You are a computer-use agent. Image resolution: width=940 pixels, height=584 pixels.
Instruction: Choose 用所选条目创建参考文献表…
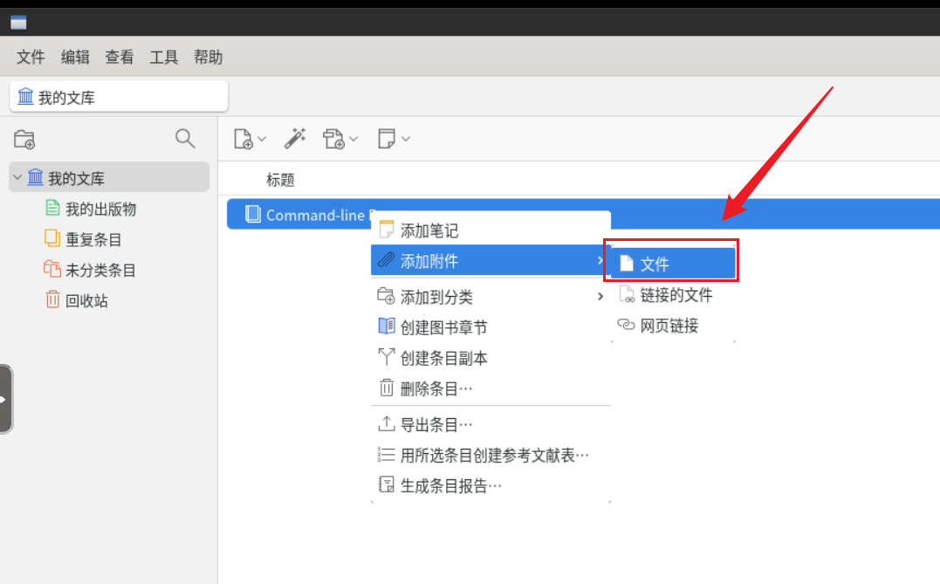click(x=491, y=455)
